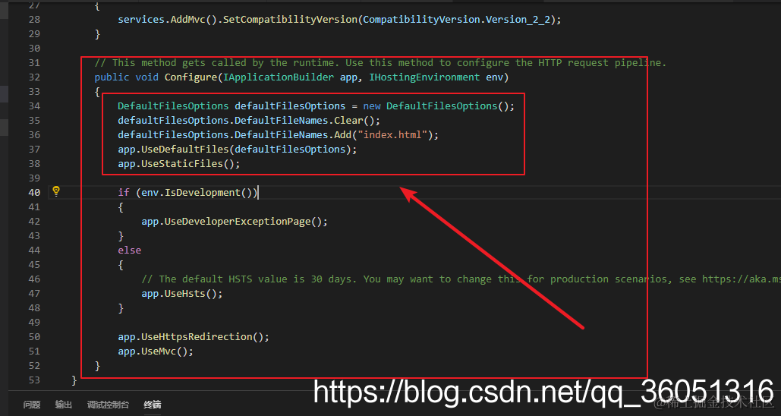
Task: Click the 'else' keyword on line 44
Action: (130, 250)
